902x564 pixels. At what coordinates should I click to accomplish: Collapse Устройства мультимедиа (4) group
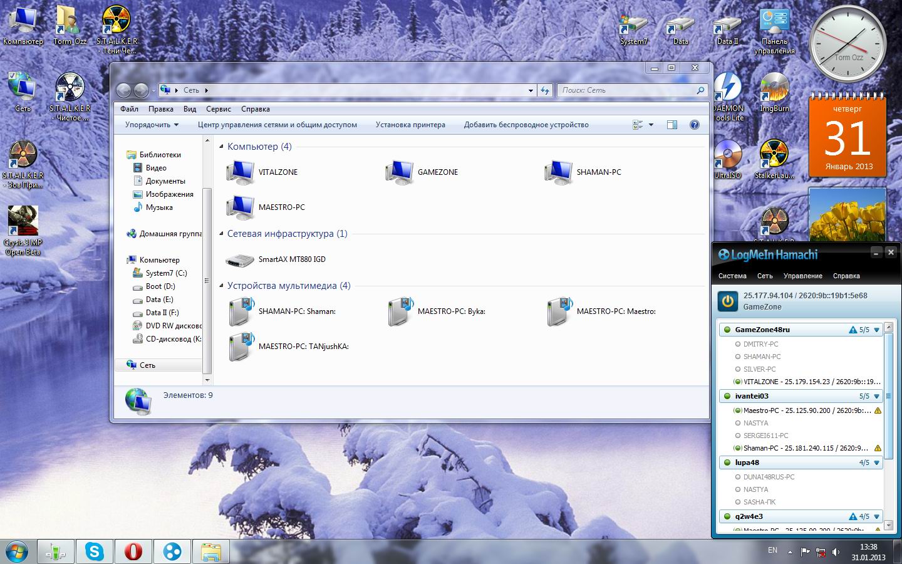click(221, 286)
